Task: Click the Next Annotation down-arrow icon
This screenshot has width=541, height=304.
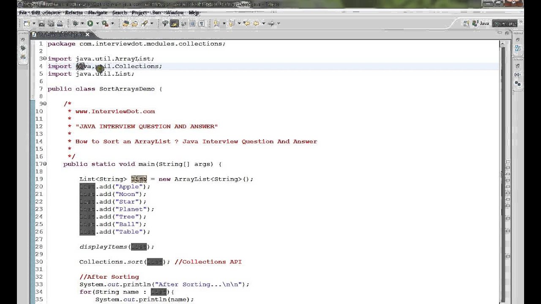Action: pyautogui.click(x=216, y=24)
